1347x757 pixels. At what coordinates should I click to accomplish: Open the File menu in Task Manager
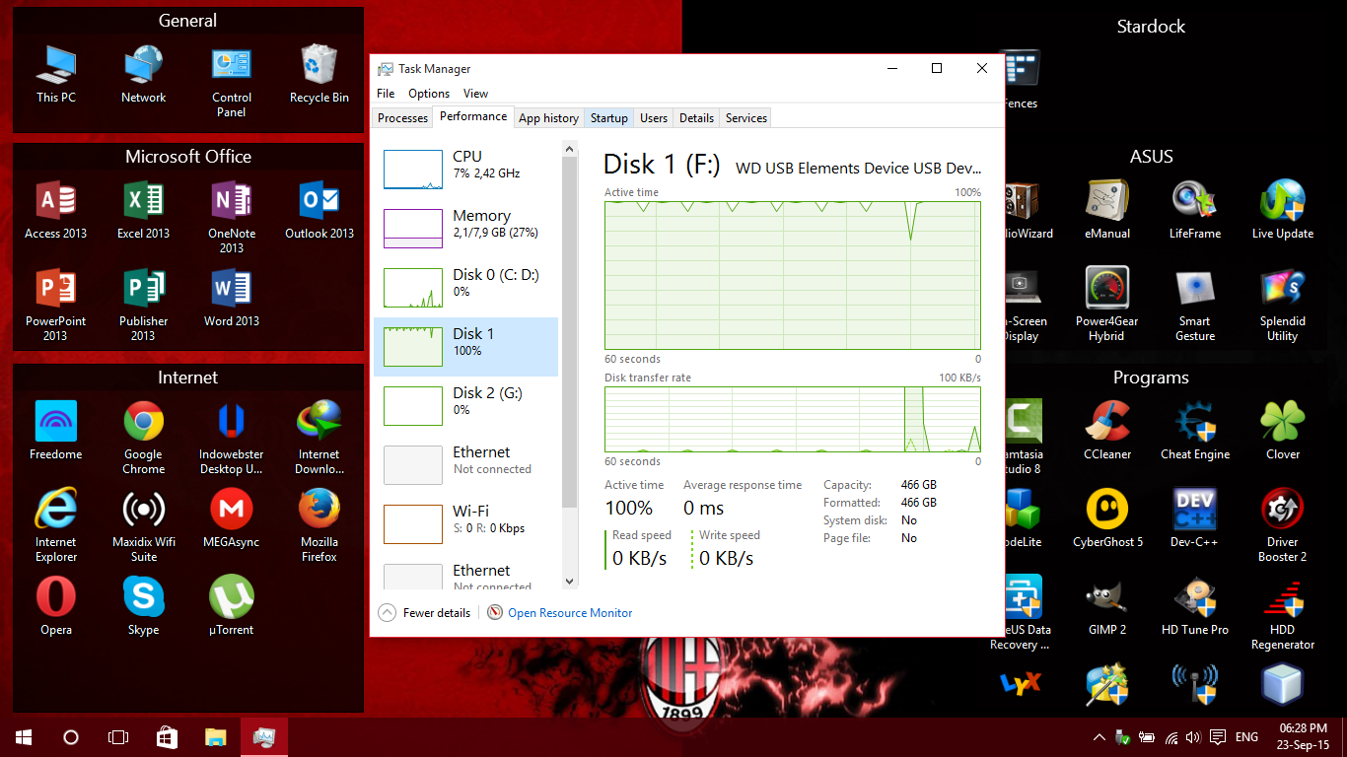click(386, 94)
